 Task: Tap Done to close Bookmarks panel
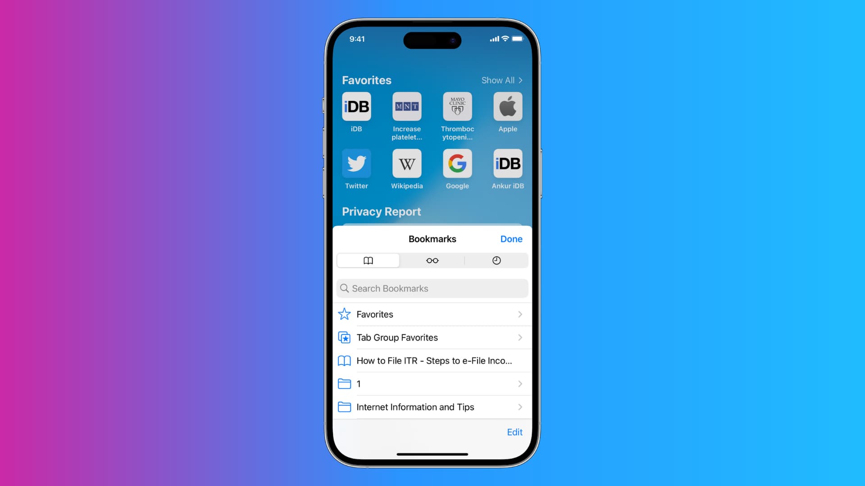[511, 238]
